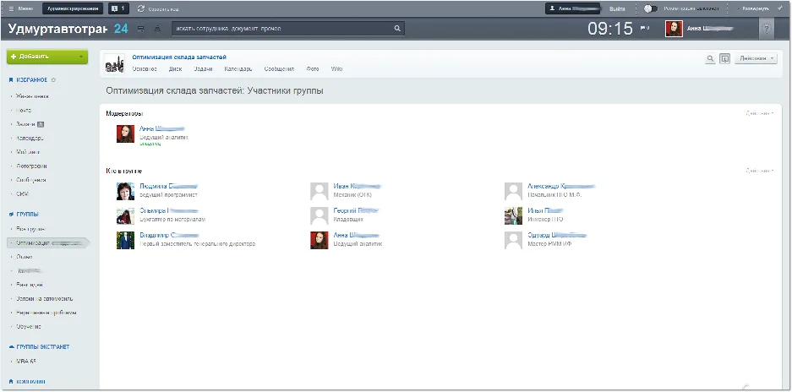Image resolution: width=792 pixels, height=392 pixels.
Task: Click the icon button left of Действия
Action: [x=724, y=59]
